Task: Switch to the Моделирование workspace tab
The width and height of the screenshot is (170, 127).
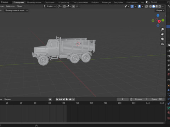Action: (34, 2)
